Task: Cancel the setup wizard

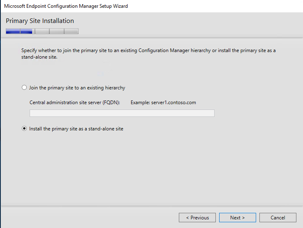Action: tap(278, 218)
